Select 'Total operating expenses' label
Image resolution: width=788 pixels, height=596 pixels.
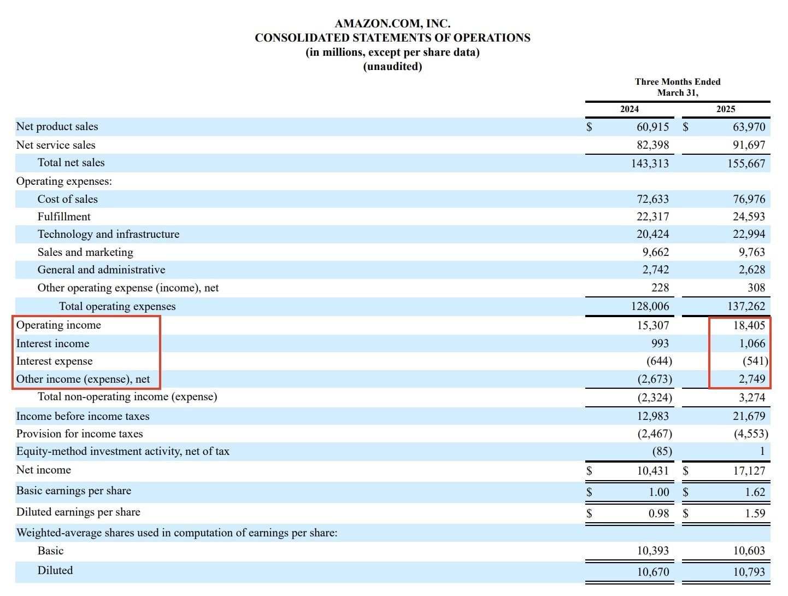click(x=117, y=306)
